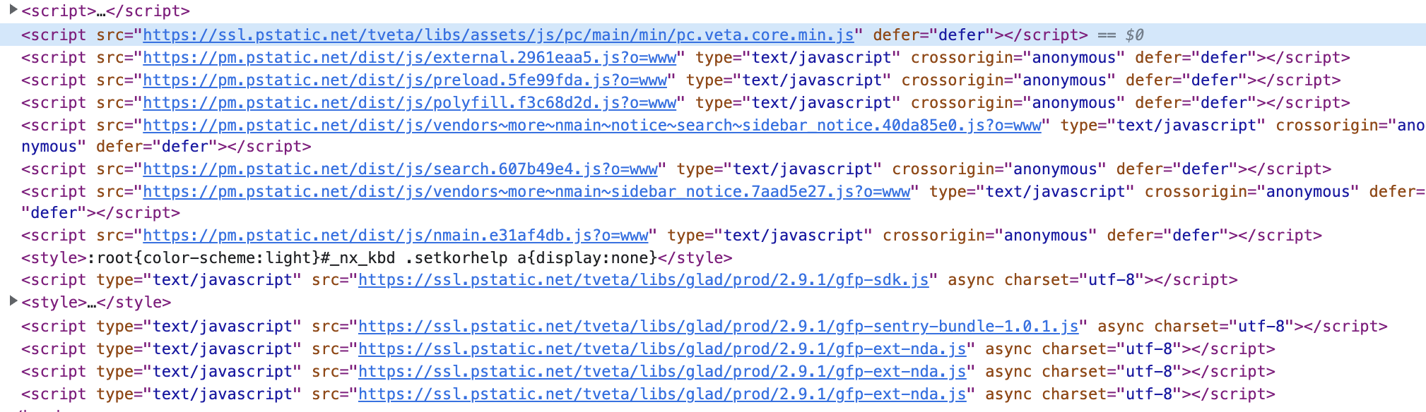Follow the search.607b49e4.js URL
This screenshot has width=1426, height=412.
click(x=401, y=169)
